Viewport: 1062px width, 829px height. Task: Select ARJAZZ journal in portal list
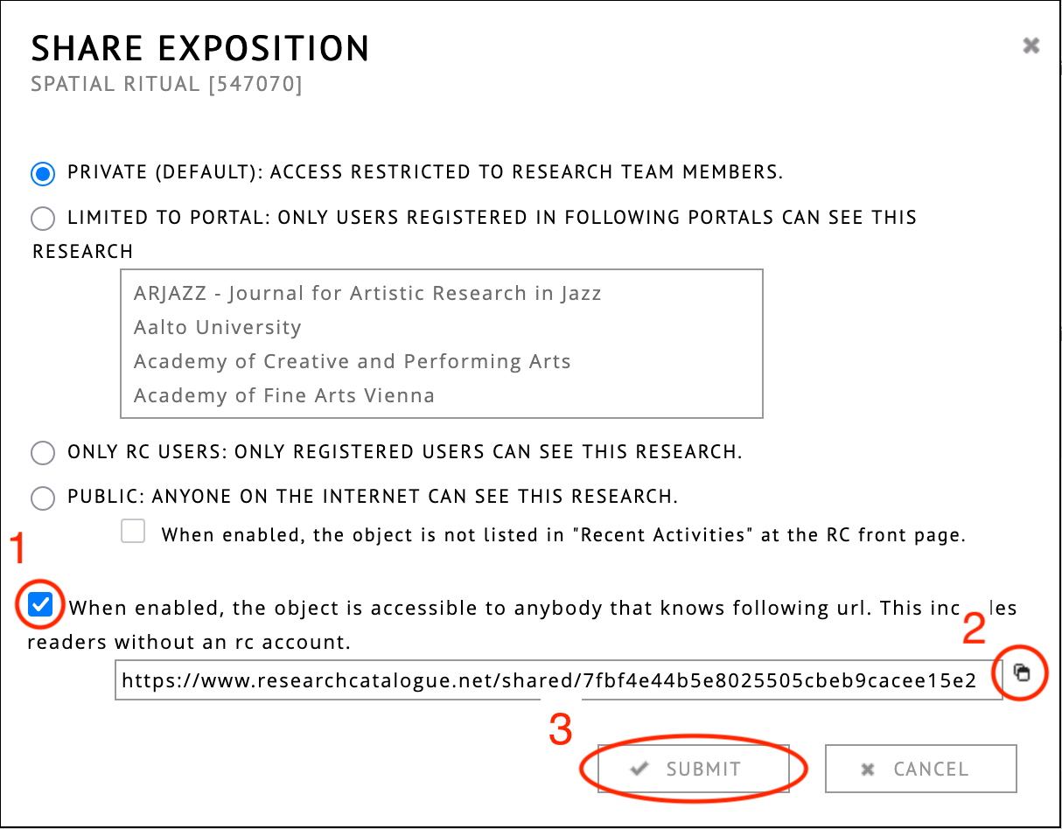(367, 293)
